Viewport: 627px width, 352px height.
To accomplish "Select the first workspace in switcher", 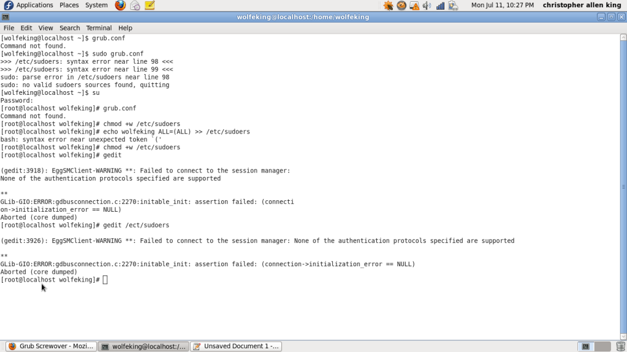I will [585, 346].
